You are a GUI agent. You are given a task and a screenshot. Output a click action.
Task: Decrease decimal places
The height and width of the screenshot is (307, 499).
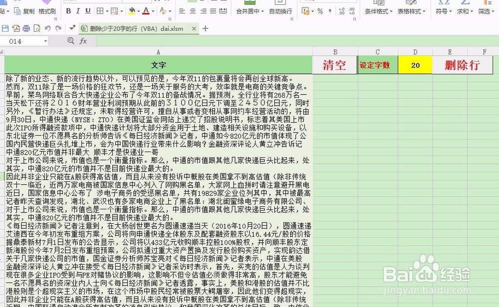click(352, 11)
